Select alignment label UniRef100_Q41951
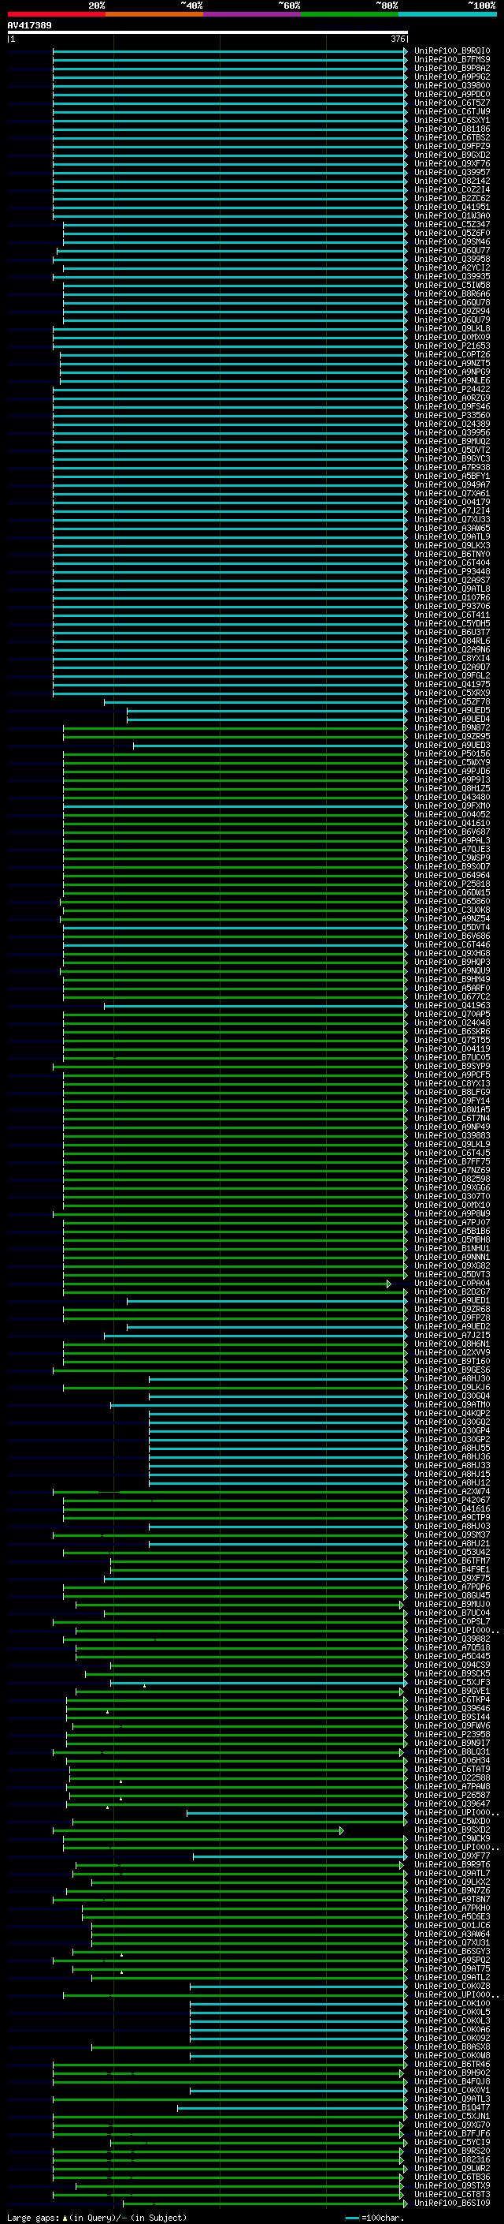This screenshot has height=2224, width=504. (452, 207)
